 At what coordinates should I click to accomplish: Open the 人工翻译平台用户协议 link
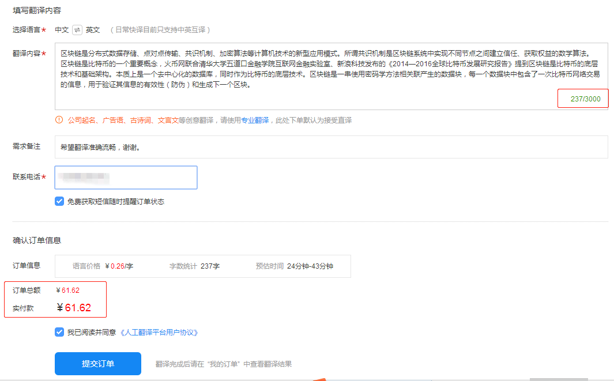[x=159, y=333]
